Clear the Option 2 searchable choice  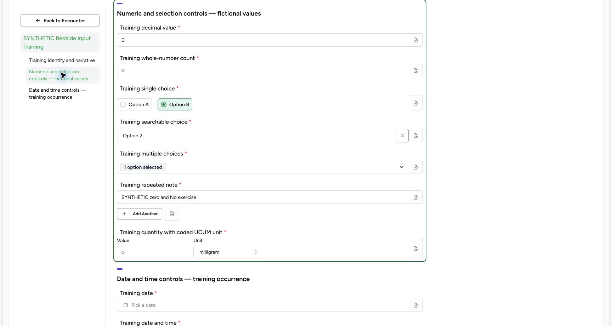coord(402,136)
